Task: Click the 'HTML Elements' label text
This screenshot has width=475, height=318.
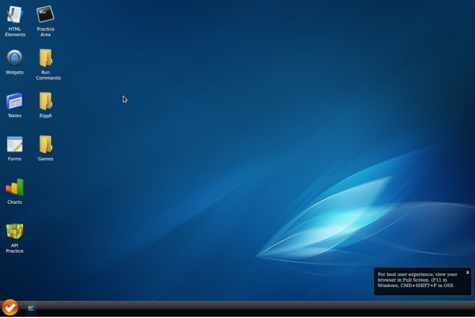Action: (15, 32)
